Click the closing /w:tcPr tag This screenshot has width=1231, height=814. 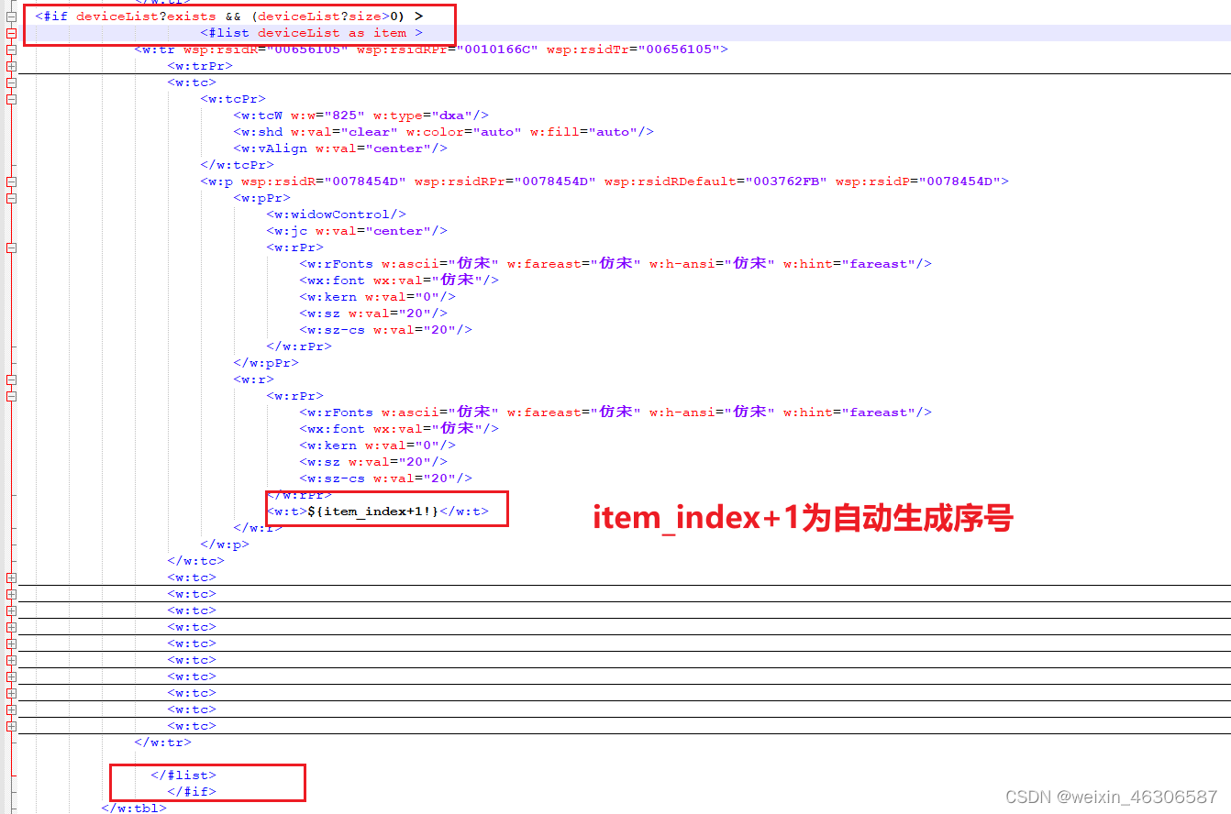pos(237,165)
